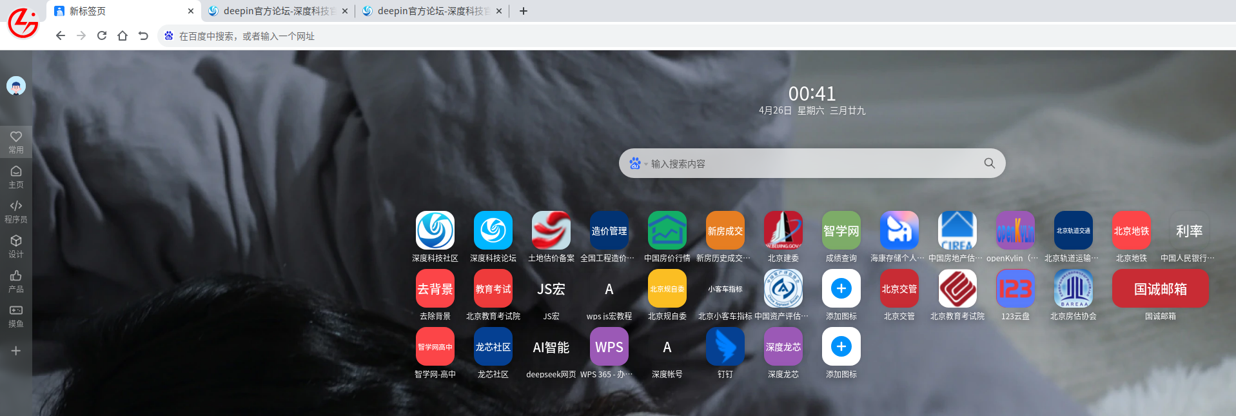Launch the deepseek网页 AI智能 shortcut
Viewport: 1236px width, 416px height.
click(551, 346)
